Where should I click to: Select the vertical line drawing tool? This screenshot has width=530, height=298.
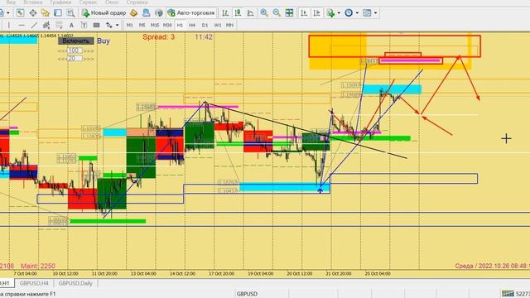click(x=8, y=25)
